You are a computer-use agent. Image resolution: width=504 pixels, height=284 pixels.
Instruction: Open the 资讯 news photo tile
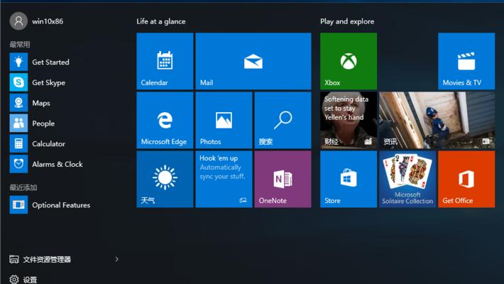point(437,120)
